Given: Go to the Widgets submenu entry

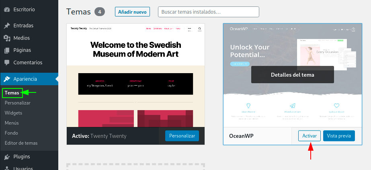Looking at the screenshot, I should tap(13, 113).
